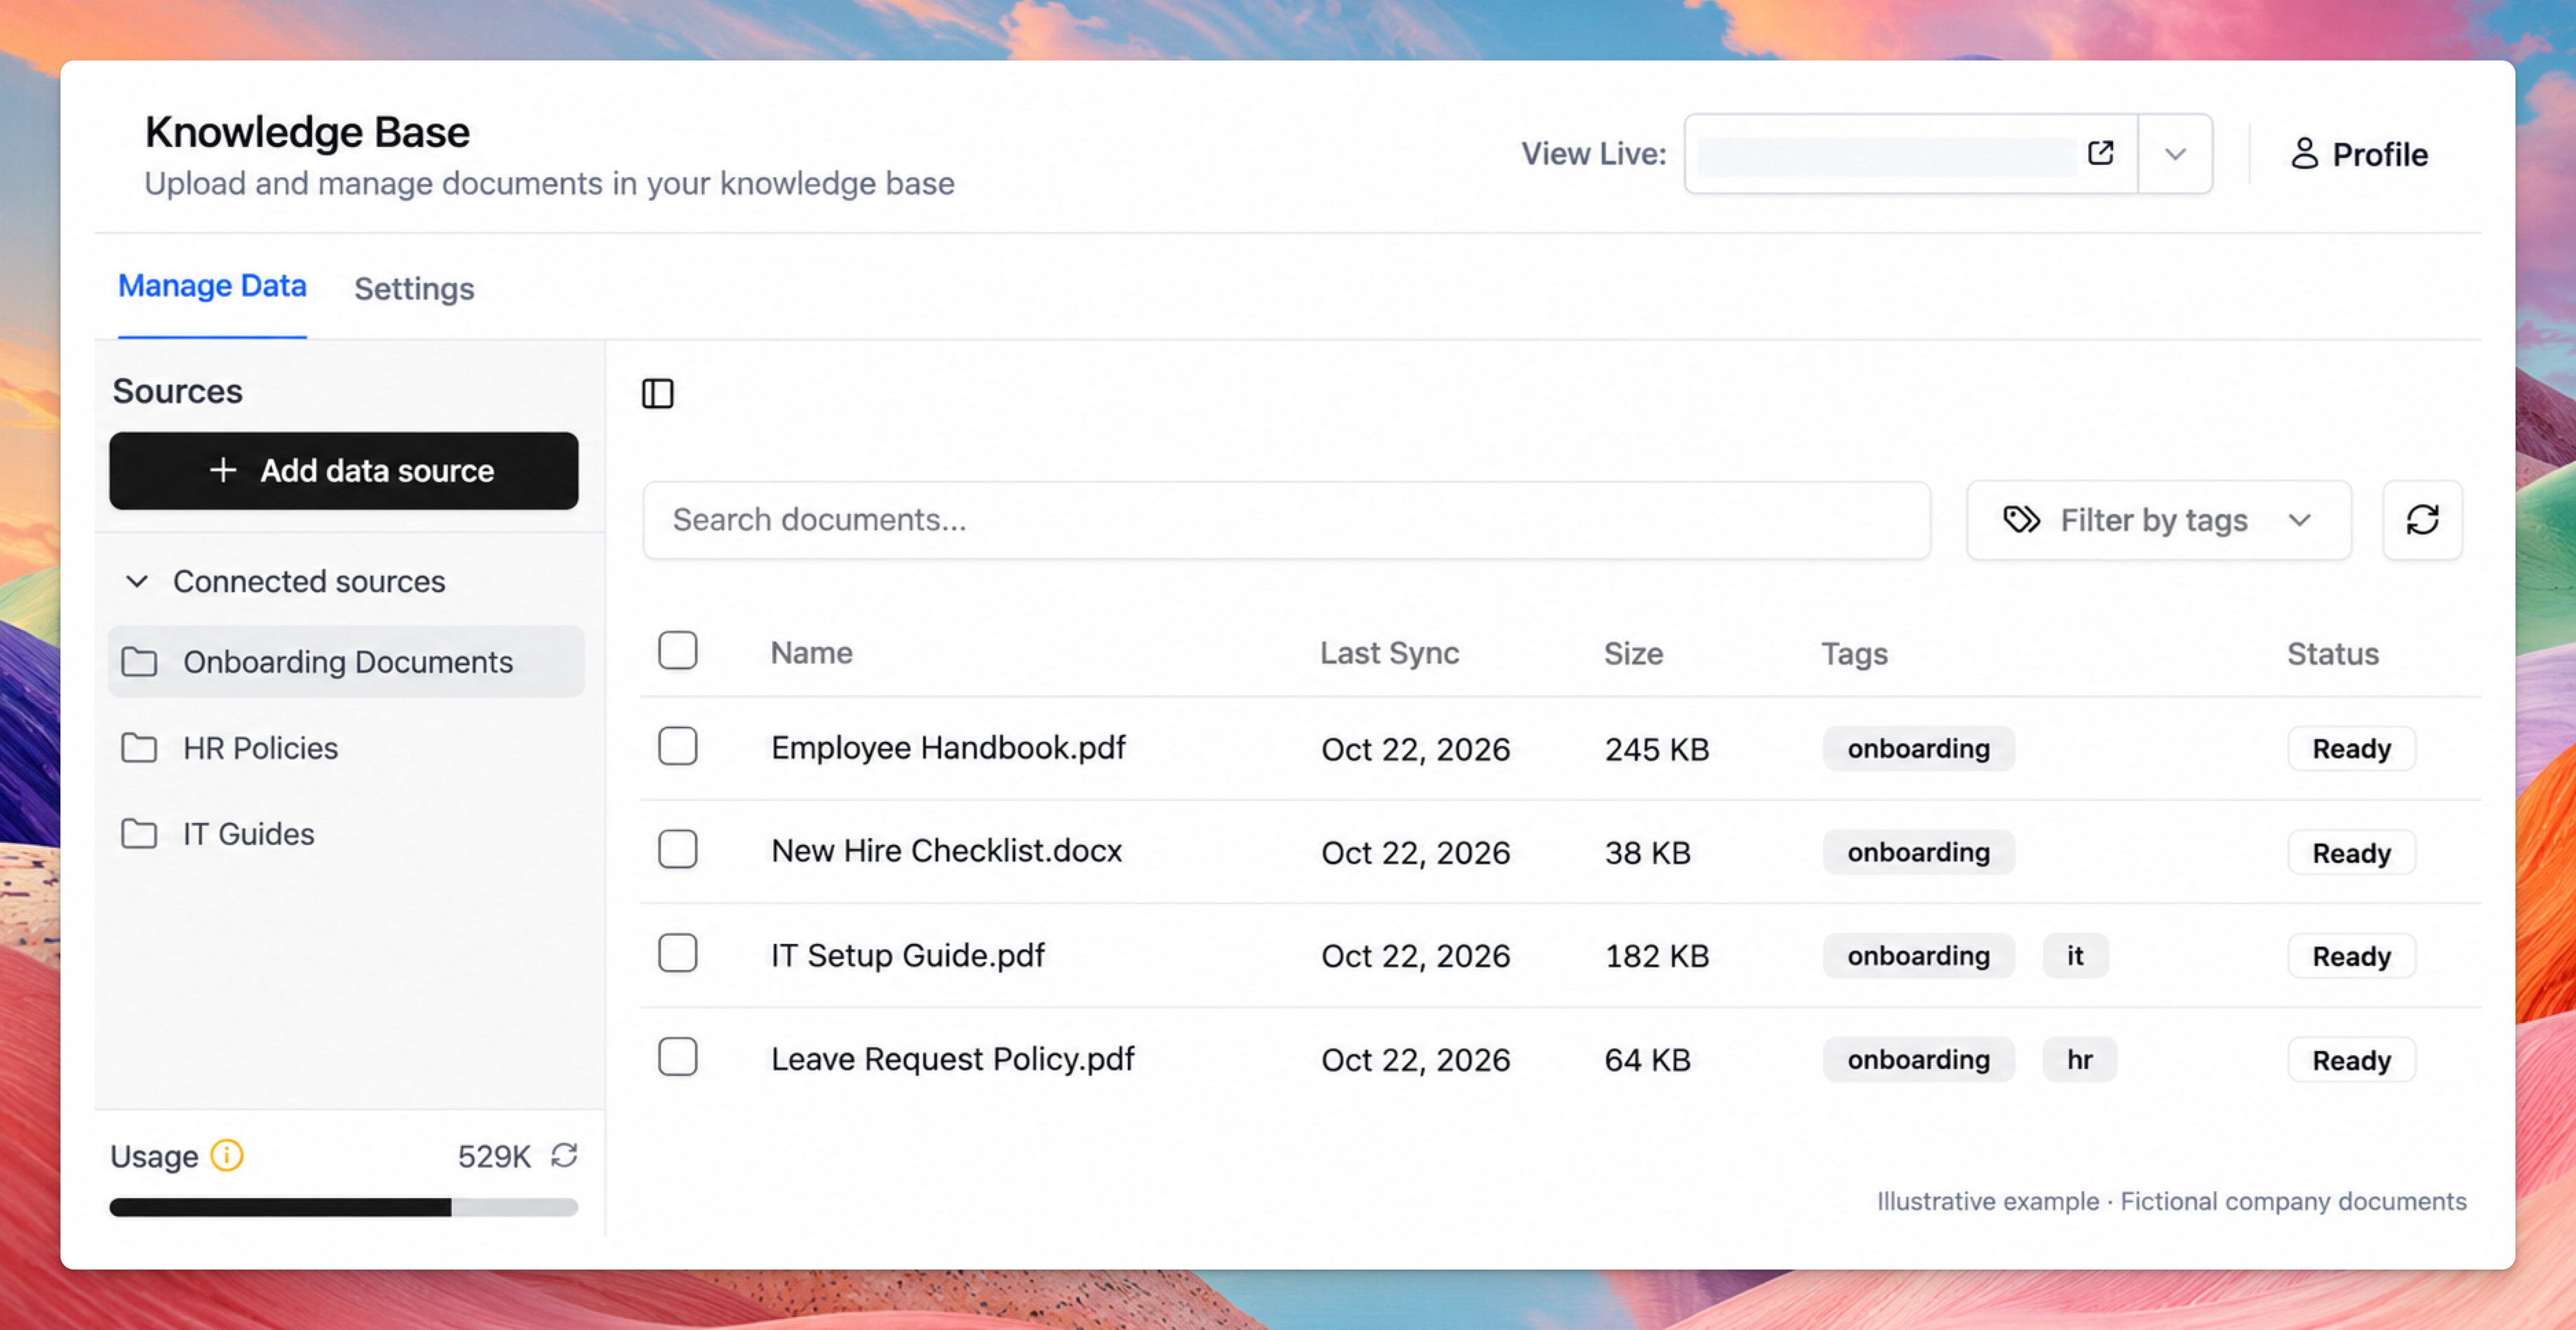Click the Status column header
This screenshot has height=1330, width=2576.
tap(2333, 653)
